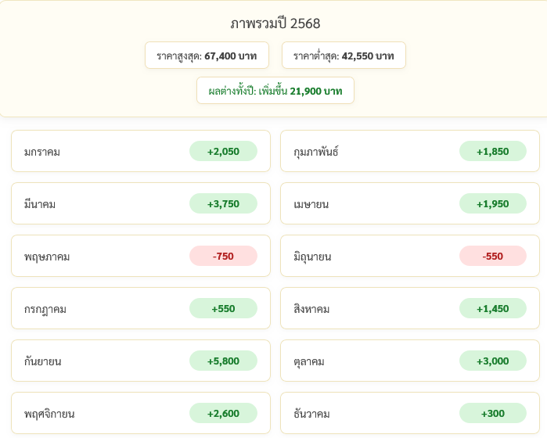The height and width of the screenshot is (438, 547).
Task: Open the มกราคม month card label
Action: pyautogui.click(x=42, y=152)
